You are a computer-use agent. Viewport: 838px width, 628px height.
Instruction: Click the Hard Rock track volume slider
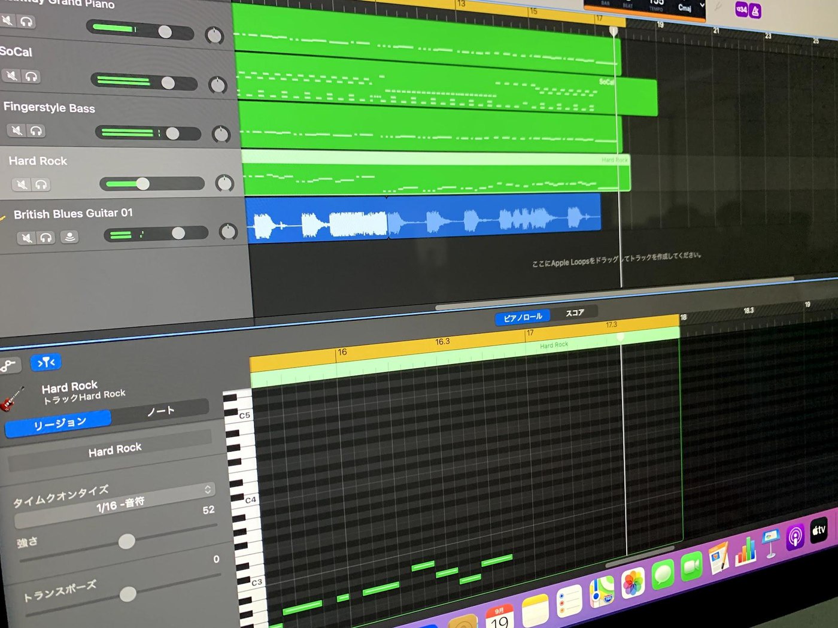(152, 183)
